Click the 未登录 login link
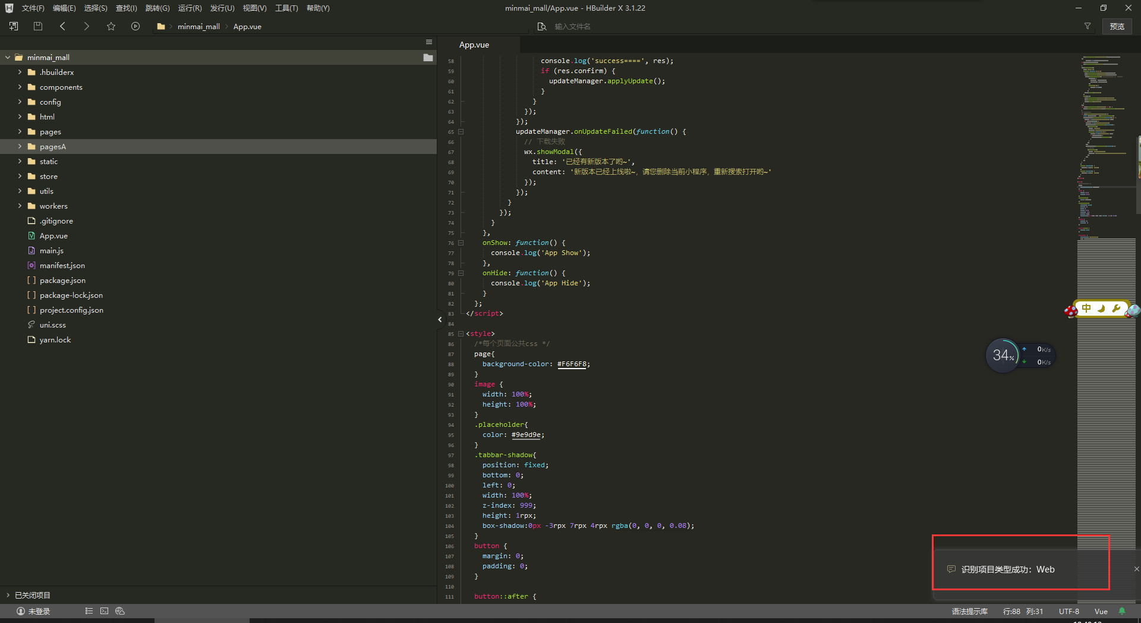 click(x=39, y=611)
